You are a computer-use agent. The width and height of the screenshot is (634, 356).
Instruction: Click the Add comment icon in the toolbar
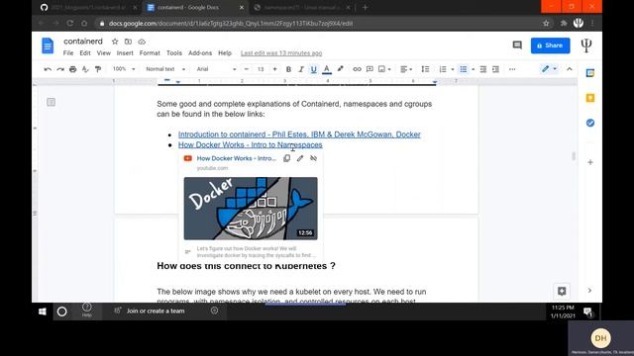tap(370, 69)
